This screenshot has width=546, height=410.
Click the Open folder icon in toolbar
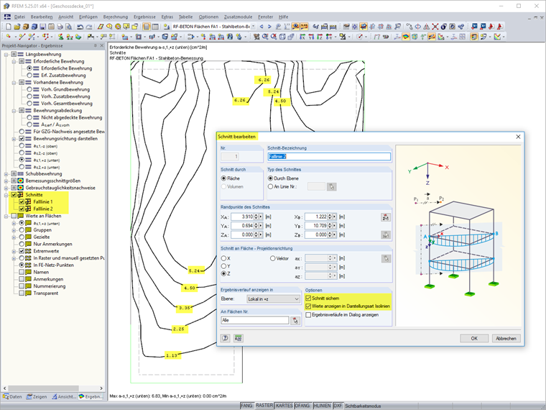coord(17,27)
